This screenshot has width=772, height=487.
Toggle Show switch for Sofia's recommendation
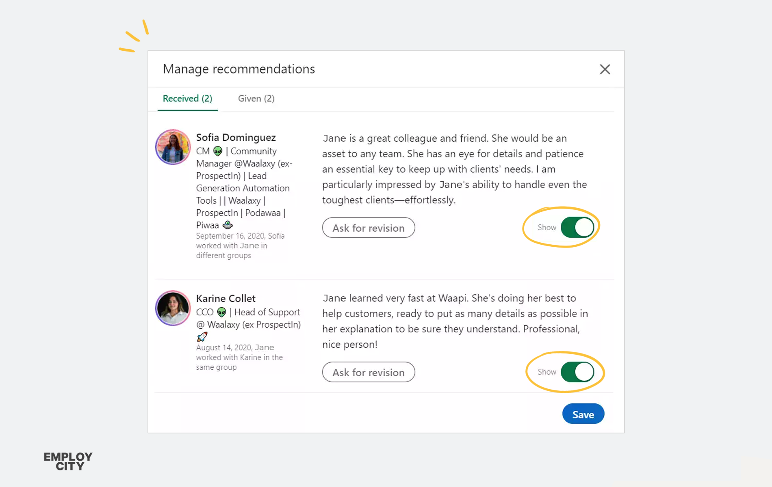[x=577, y=227]
